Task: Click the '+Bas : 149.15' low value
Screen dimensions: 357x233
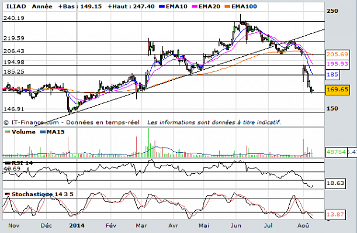Action: pyautogui.click(x=80, y=6)
